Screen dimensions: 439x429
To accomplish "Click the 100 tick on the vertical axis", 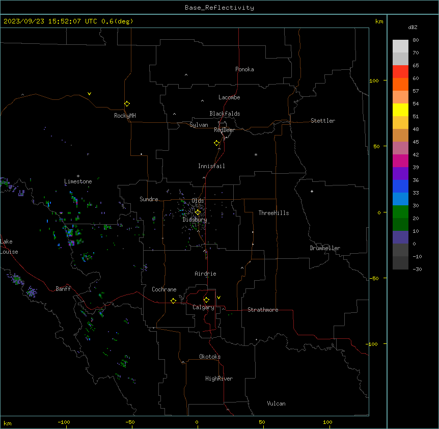I will (374, 81).
